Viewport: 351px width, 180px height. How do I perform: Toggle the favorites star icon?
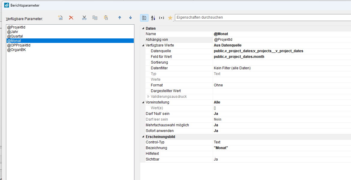point(170,18)
